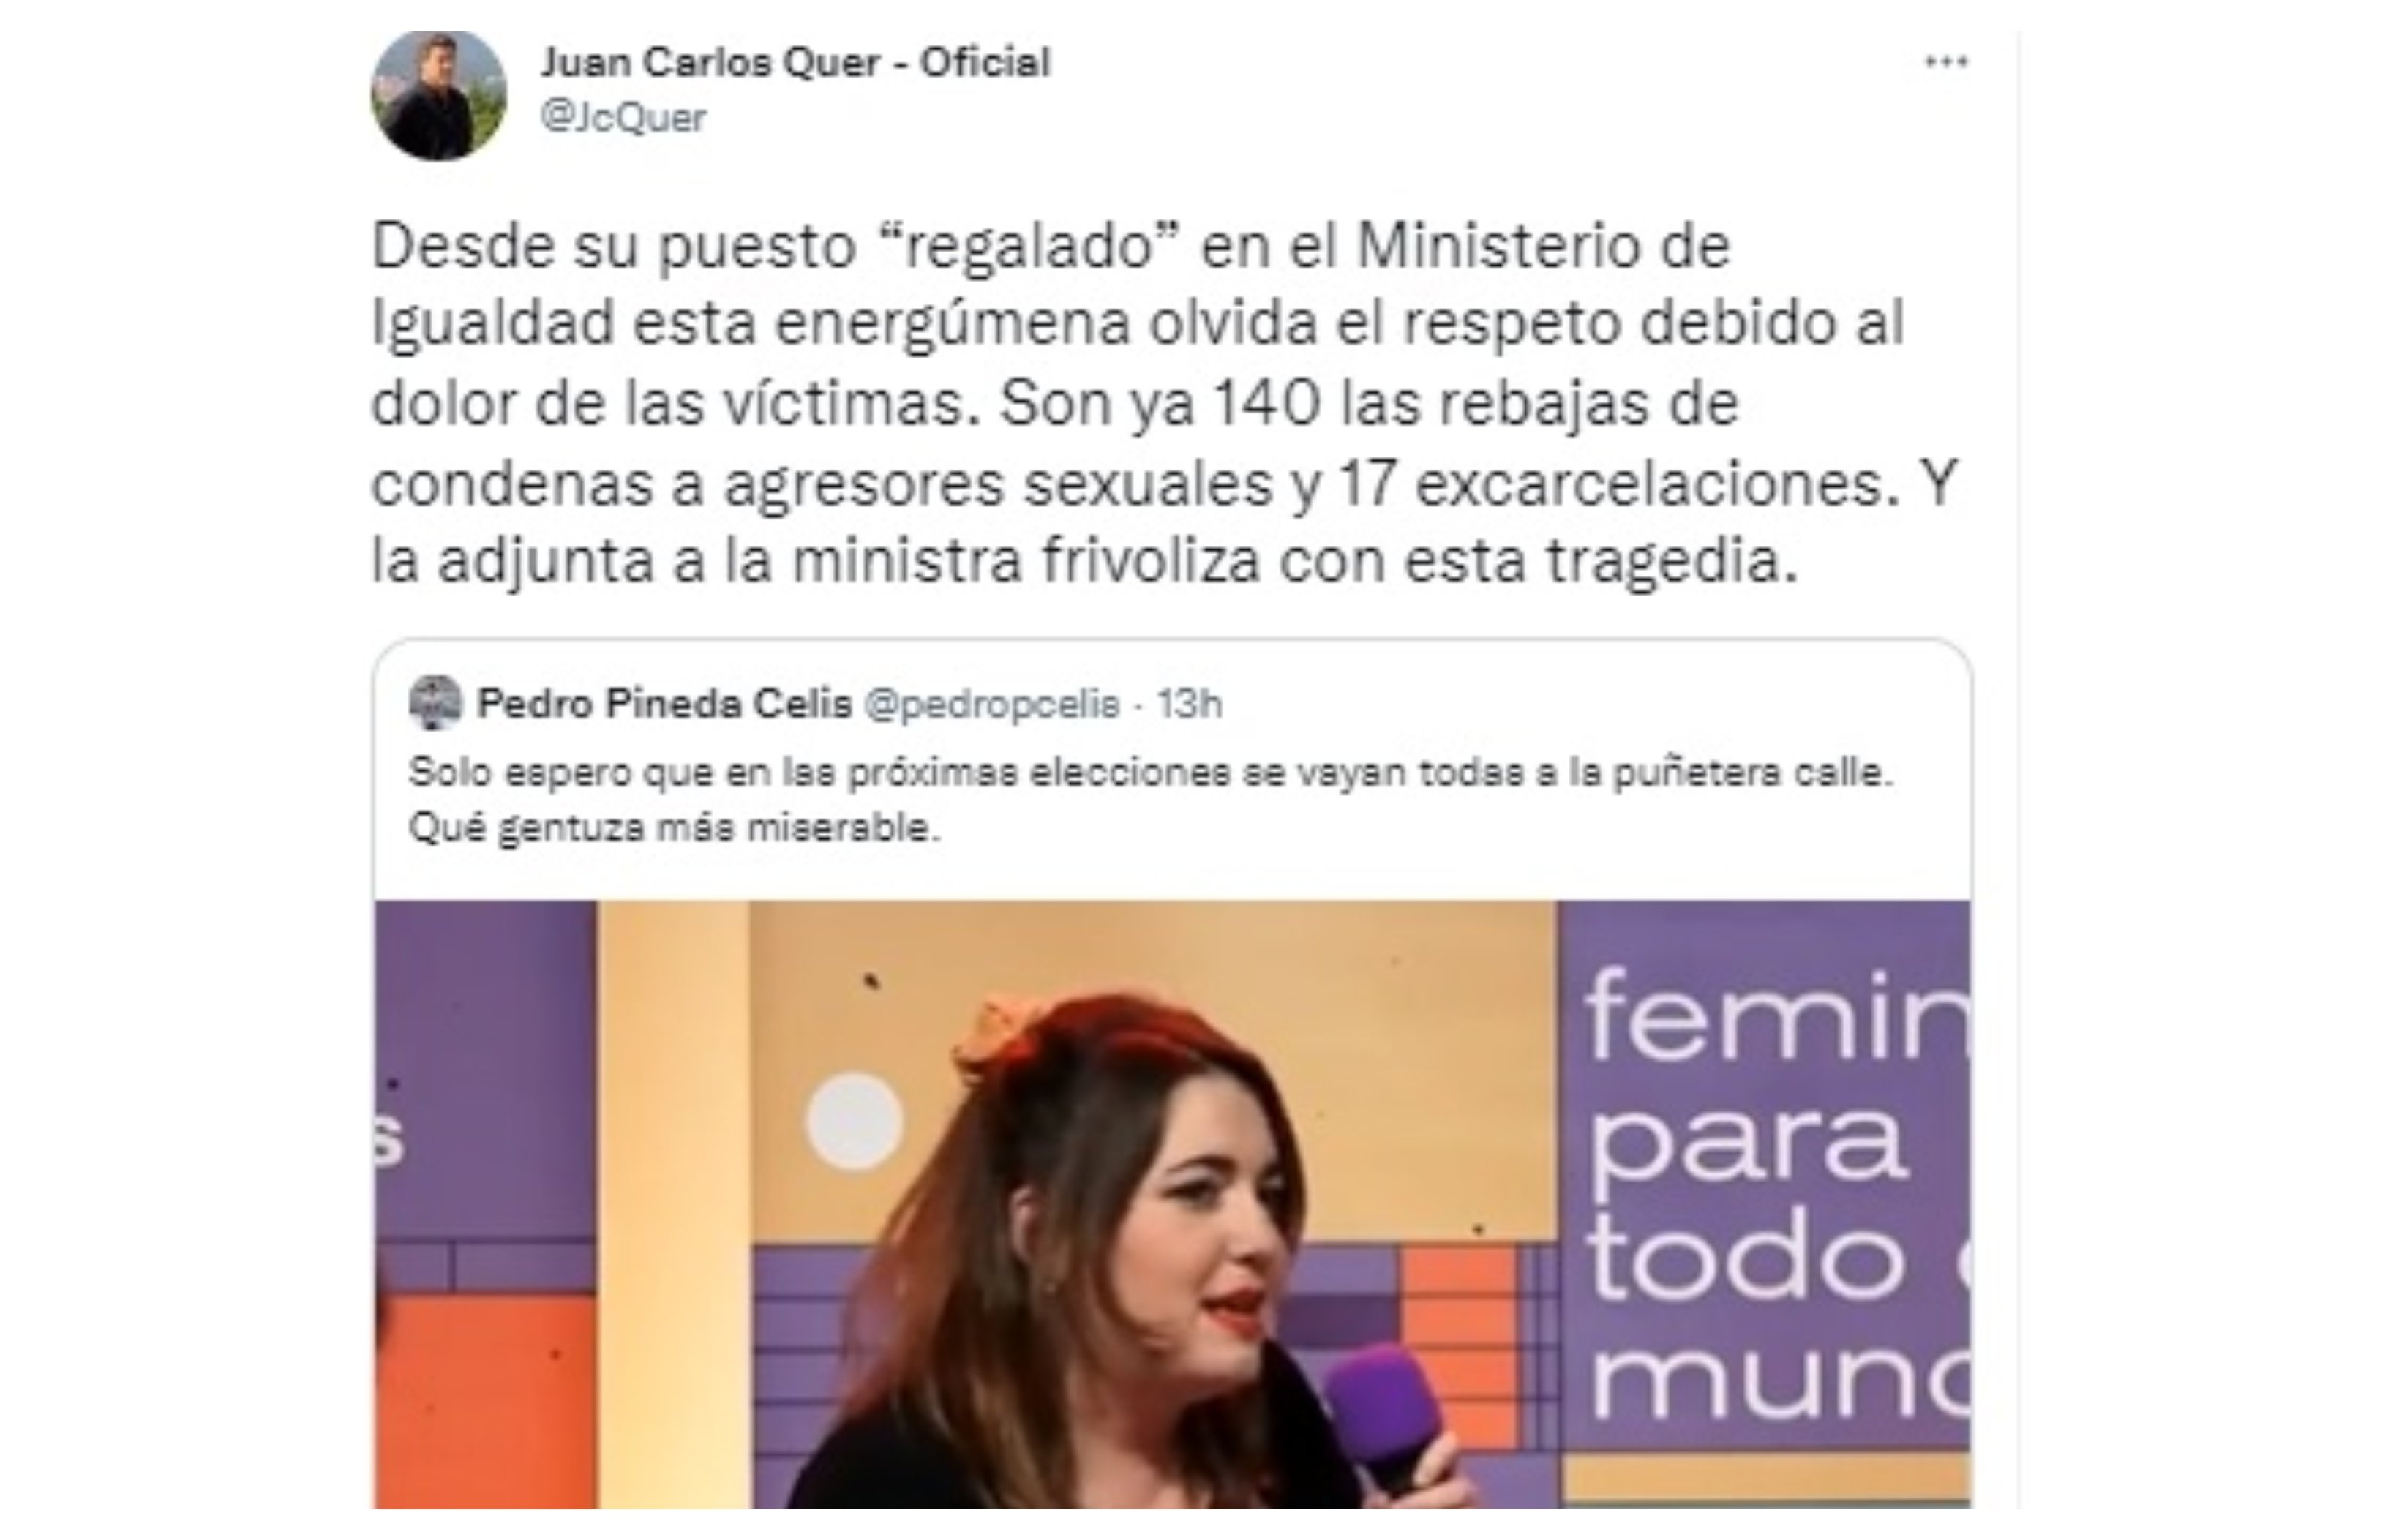The image size is (2388, 1540).
Task: Click the name Juan Carlos Quer - Oficial
Action: 795,62
